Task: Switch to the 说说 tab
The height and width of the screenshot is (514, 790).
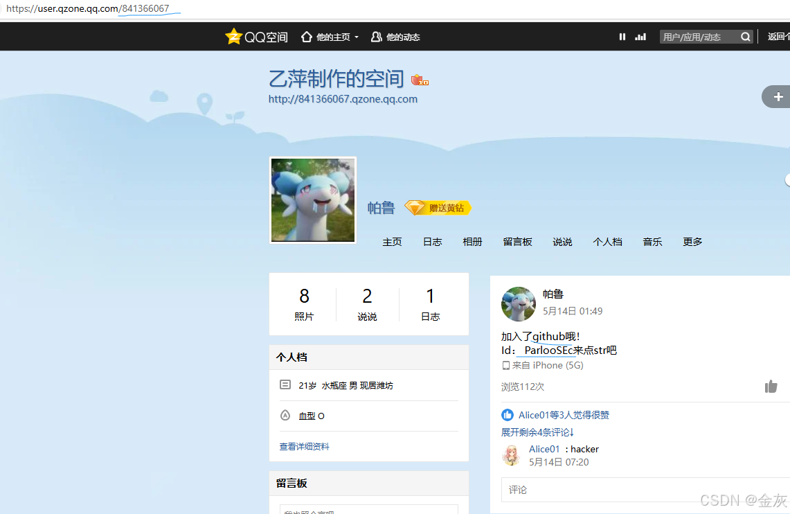Action: (562, 242)
